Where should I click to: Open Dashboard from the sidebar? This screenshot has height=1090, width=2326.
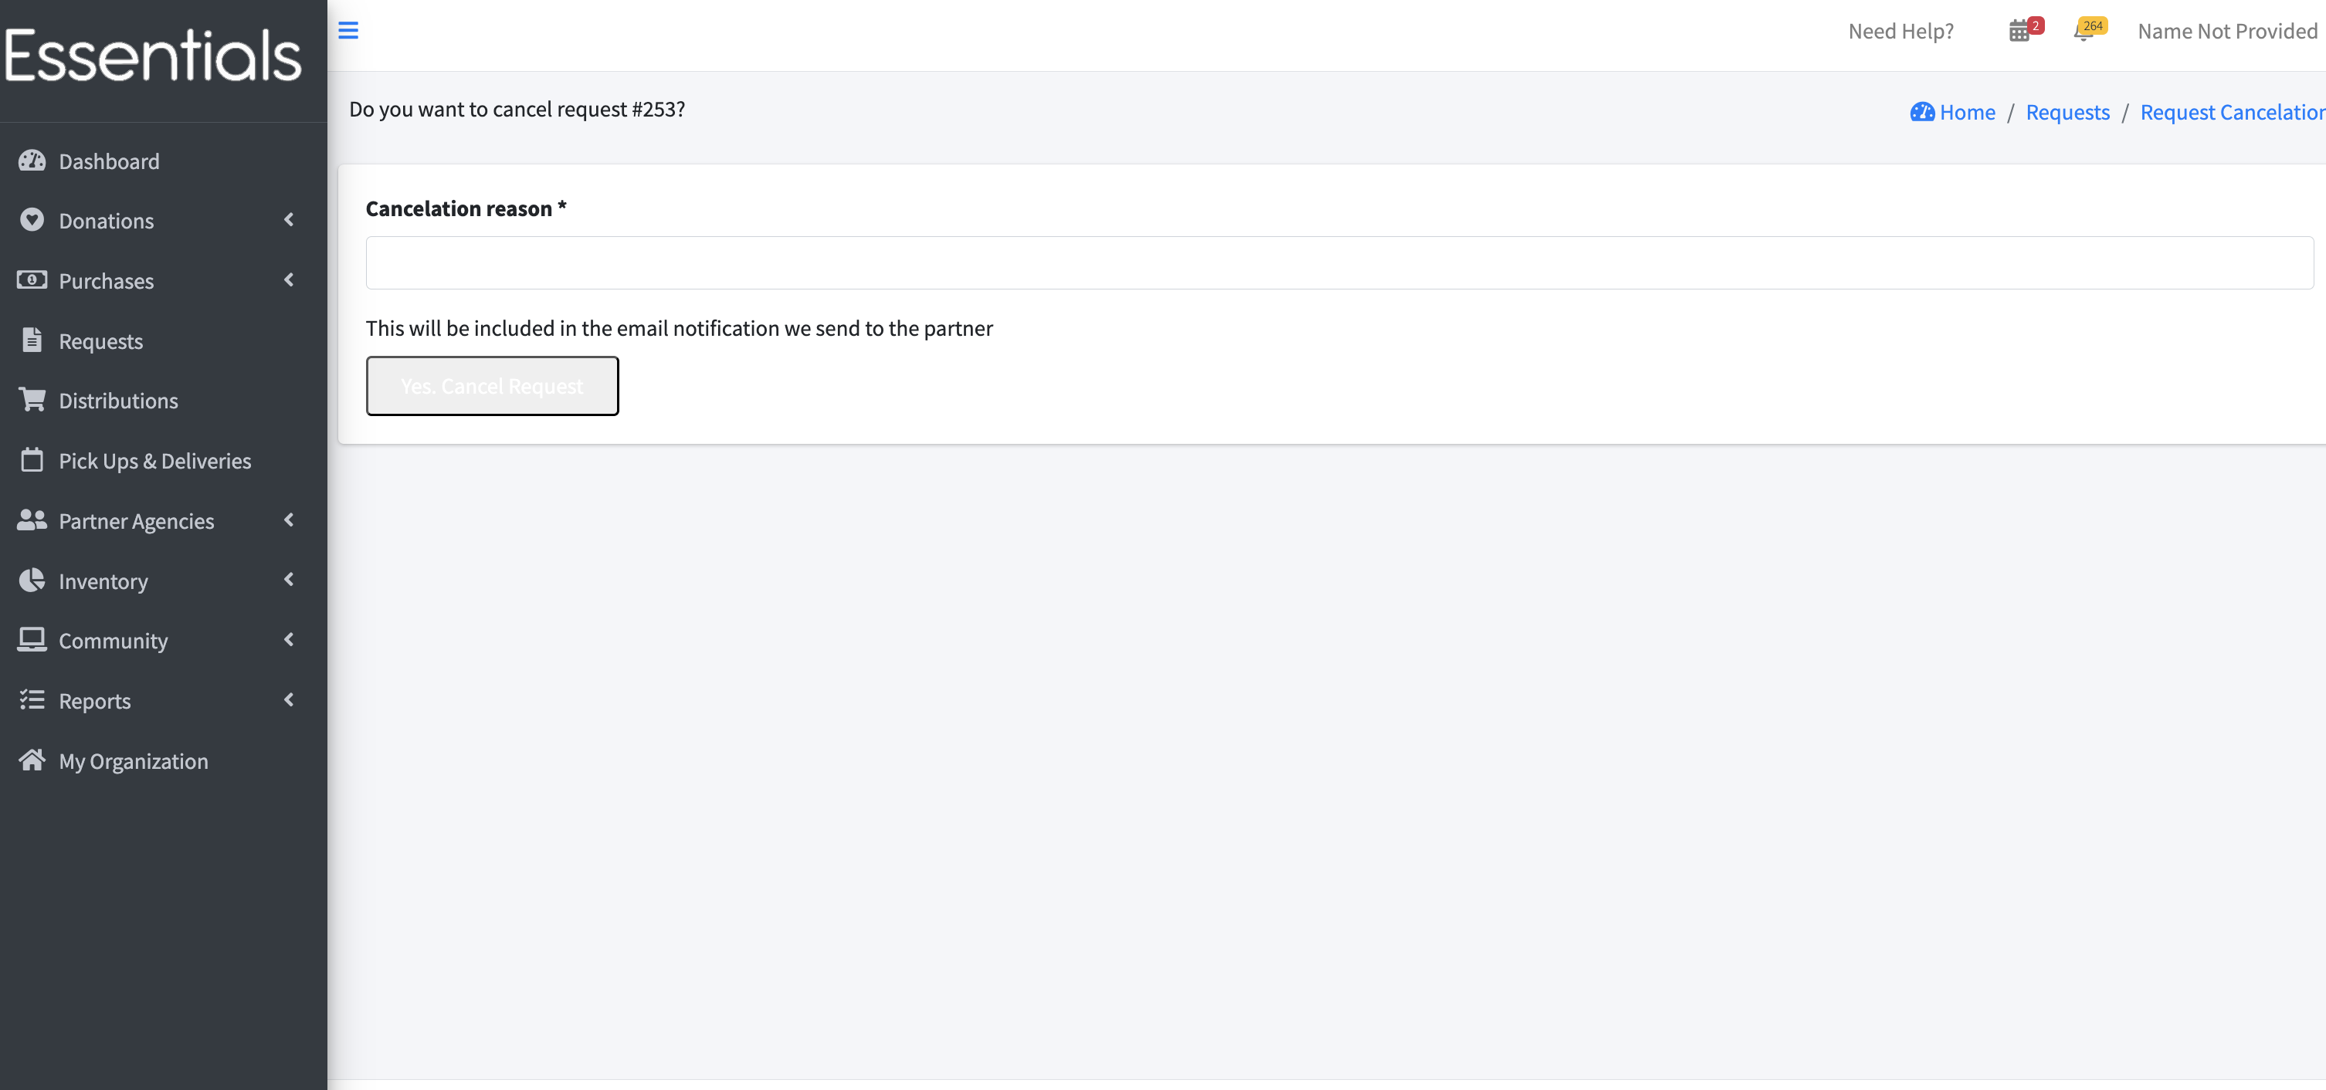(109, 161)
